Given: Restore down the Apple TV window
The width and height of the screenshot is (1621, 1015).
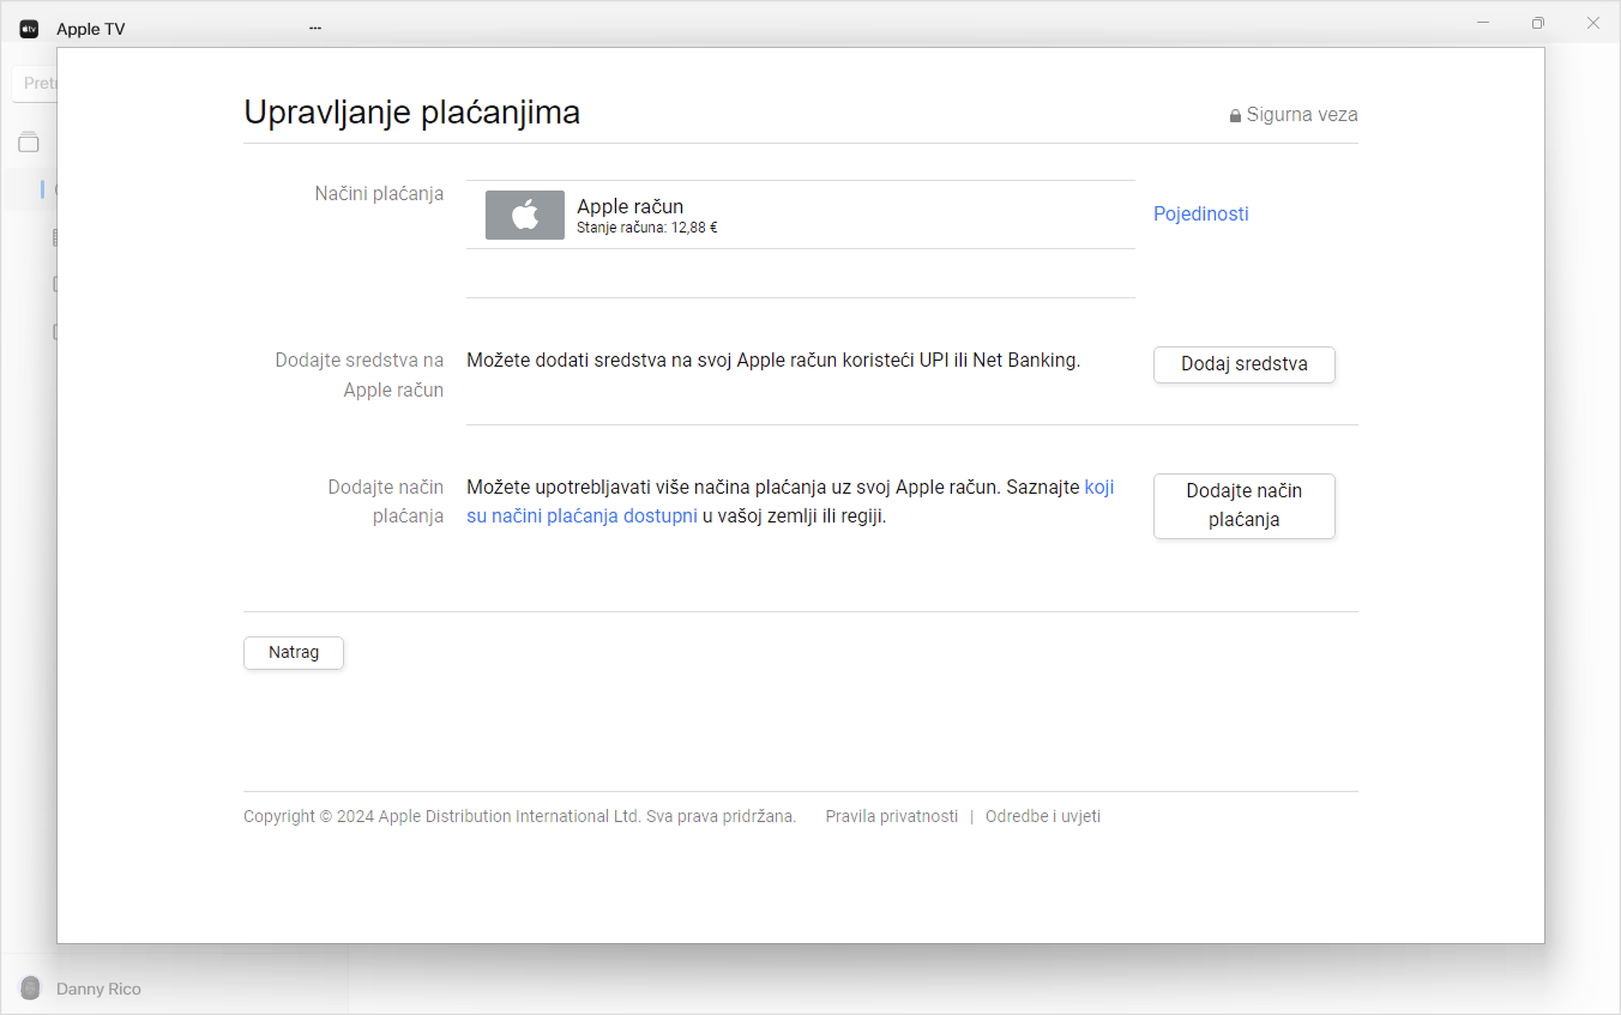Looking at the screenshot, I should click(1538, 23).
